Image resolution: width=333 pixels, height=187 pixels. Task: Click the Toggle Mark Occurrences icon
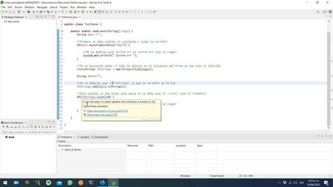(95, 12)
